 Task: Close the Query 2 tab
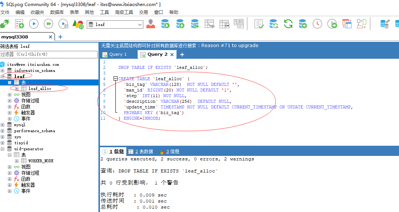[x=172, y=55]
